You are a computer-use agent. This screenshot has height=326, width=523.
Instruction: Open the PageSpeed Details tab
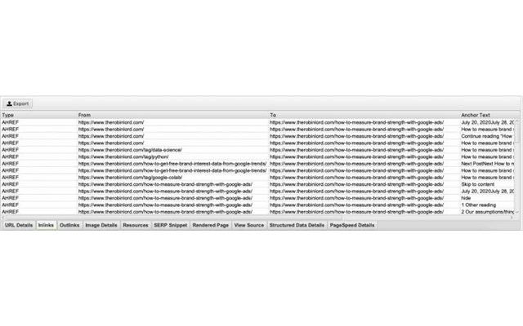pos(352,225)
